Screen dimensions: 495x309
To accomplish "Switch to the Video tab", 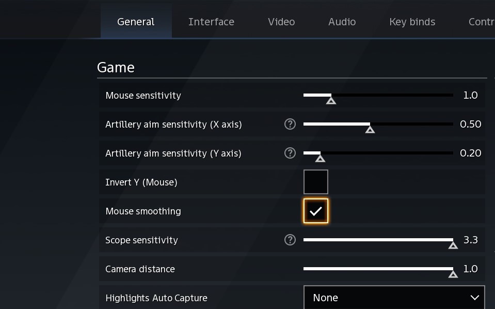I will [281, 22].
